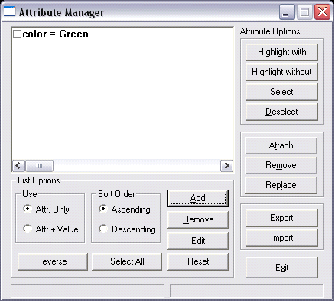Import attributes with the Import button

[281, 238]
